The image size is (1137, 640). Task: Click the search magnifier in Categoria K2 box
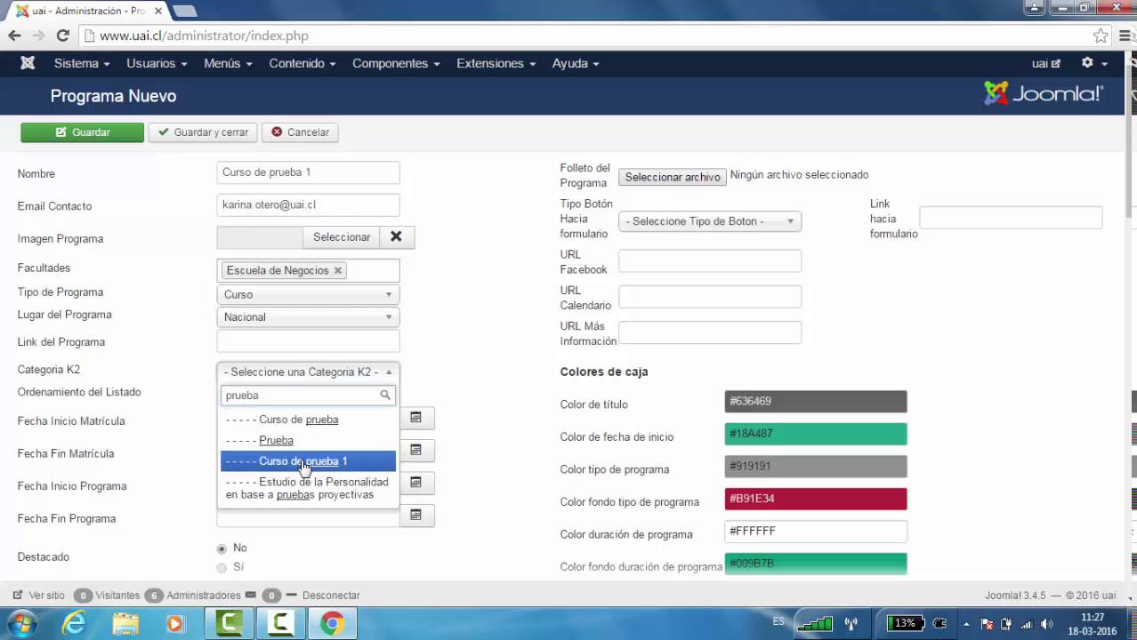(385, 396)
